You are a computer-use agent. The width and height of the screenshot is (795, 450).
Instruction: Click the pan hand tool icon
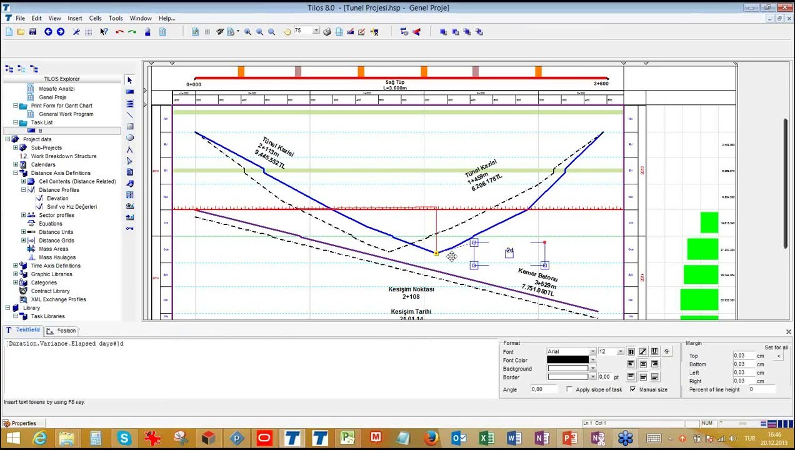287,32
